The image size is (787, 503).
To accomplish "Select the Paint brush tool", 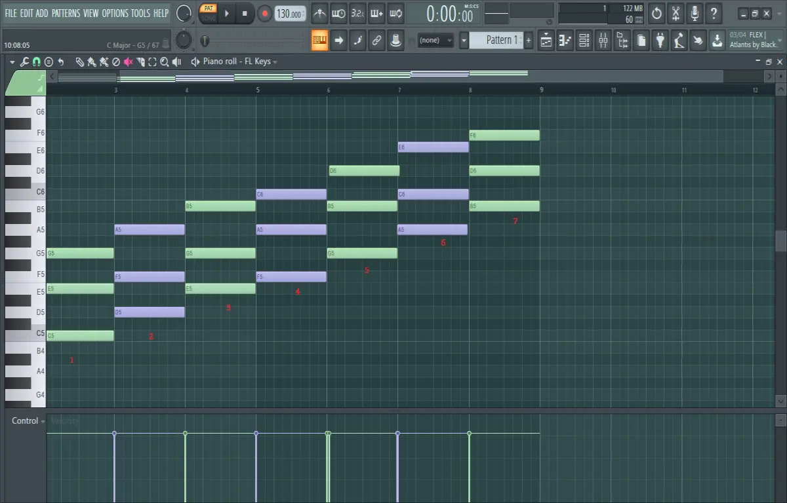I will 92,62.
